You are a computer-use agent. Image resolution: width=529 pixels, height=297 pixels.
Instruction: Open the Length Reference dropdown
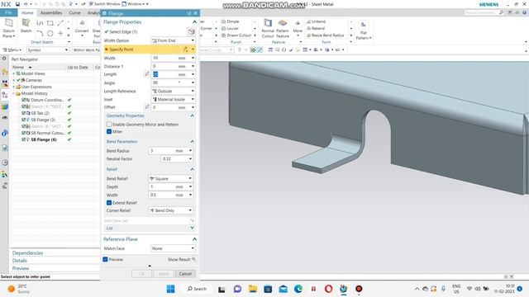point(173,91)
